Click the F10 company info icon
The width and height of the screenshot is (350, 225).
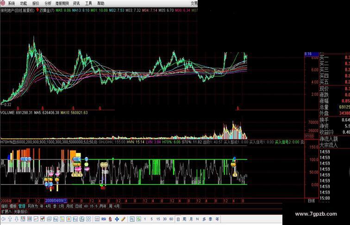[x=56, y=219]
